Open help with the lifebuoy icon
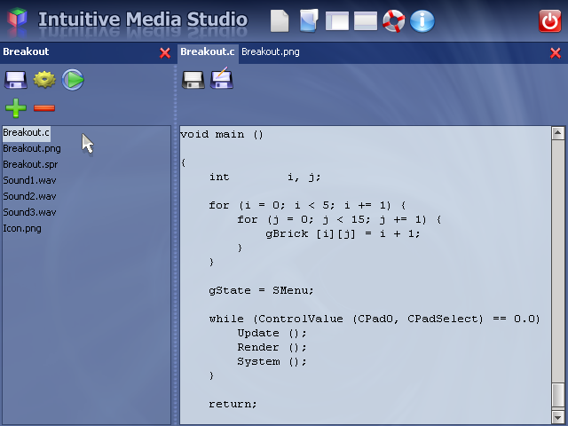 (x=394, y=21)
